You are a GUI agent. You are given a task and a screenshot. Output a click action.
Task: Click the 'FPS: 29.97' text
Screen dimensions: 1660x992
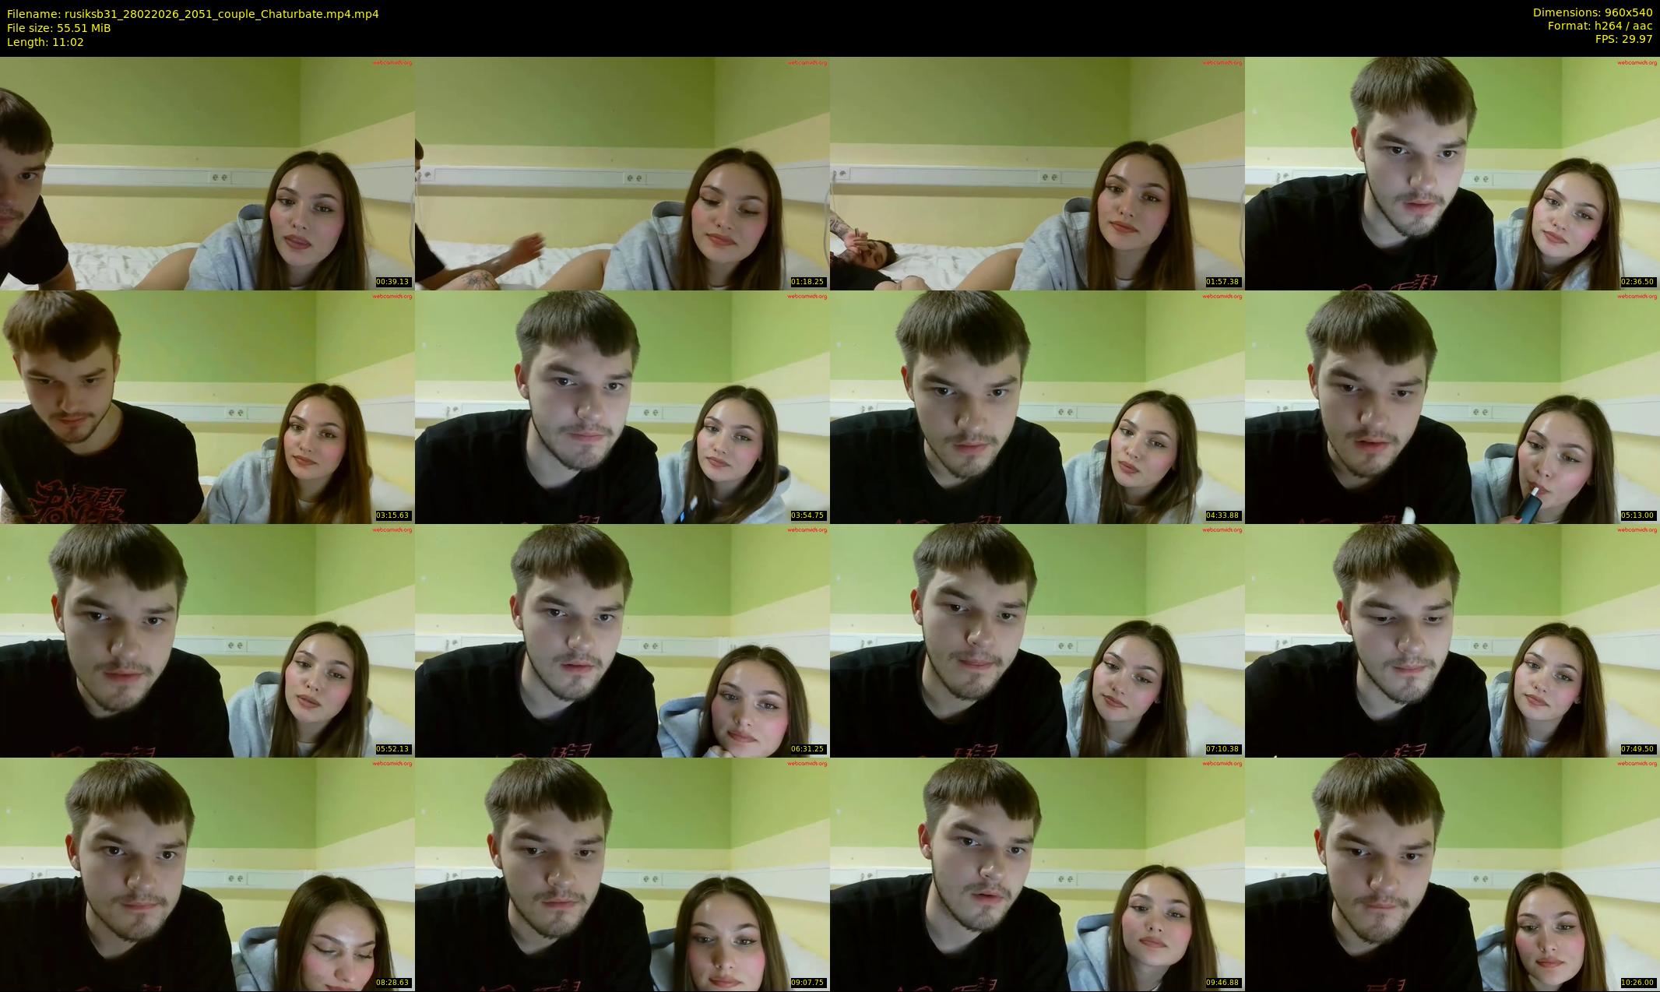pyautogui.click(x=1623, y=39)
